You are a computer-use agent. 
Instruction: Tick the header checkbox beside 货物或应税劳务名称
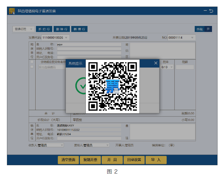(32, 62)
